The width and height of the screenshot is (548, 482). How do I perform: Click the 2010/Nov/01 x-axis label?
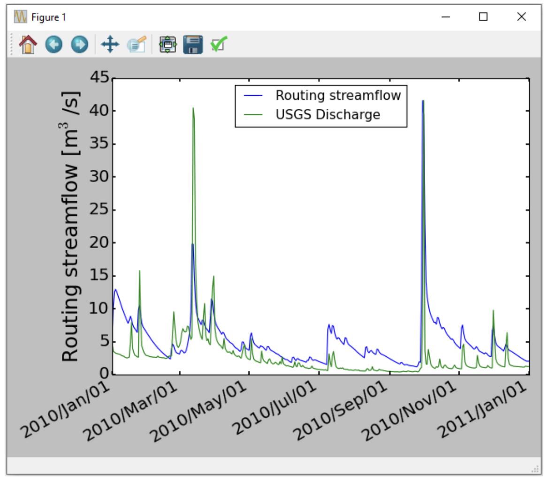pyautogui.click(x=410, y=411)
